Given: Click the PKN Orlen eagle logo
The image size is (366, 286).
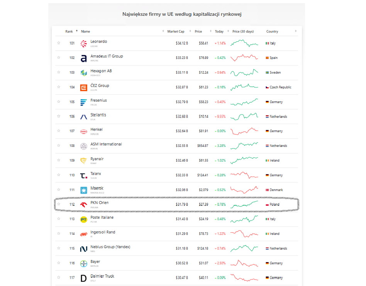Looking at the screenshot, I should pos(83,205).
